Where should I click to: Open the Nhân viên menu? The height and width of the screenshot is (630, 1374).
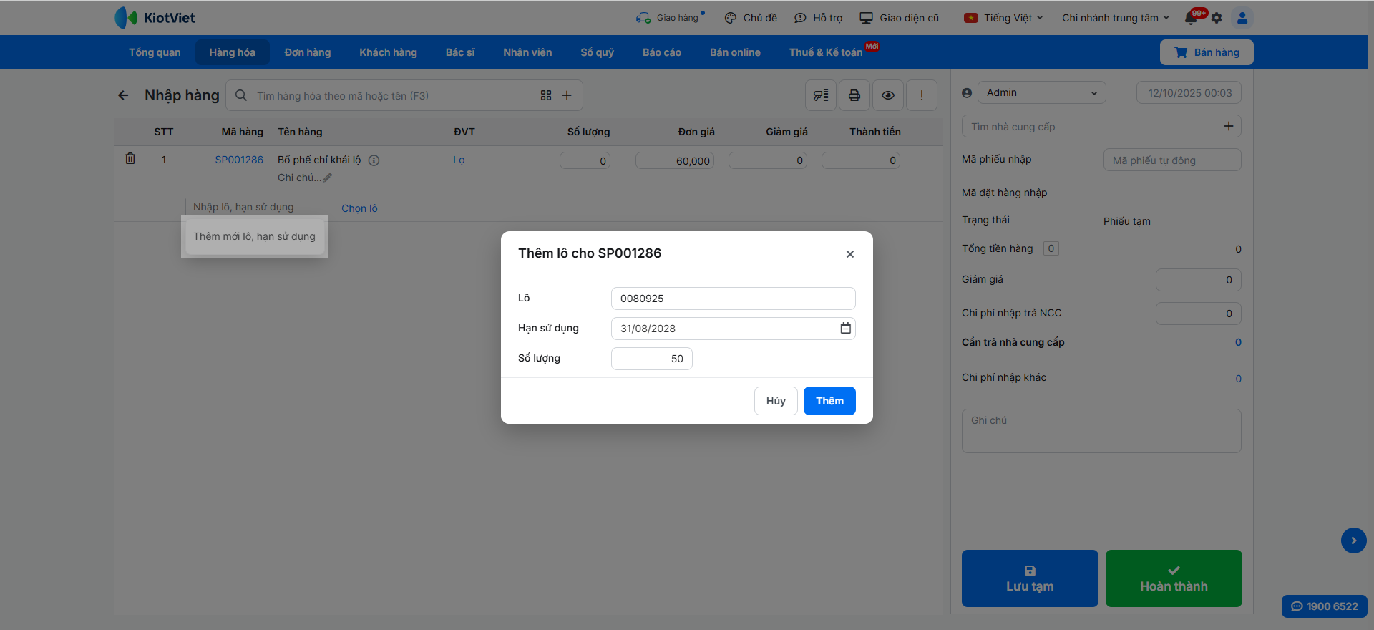527,52
